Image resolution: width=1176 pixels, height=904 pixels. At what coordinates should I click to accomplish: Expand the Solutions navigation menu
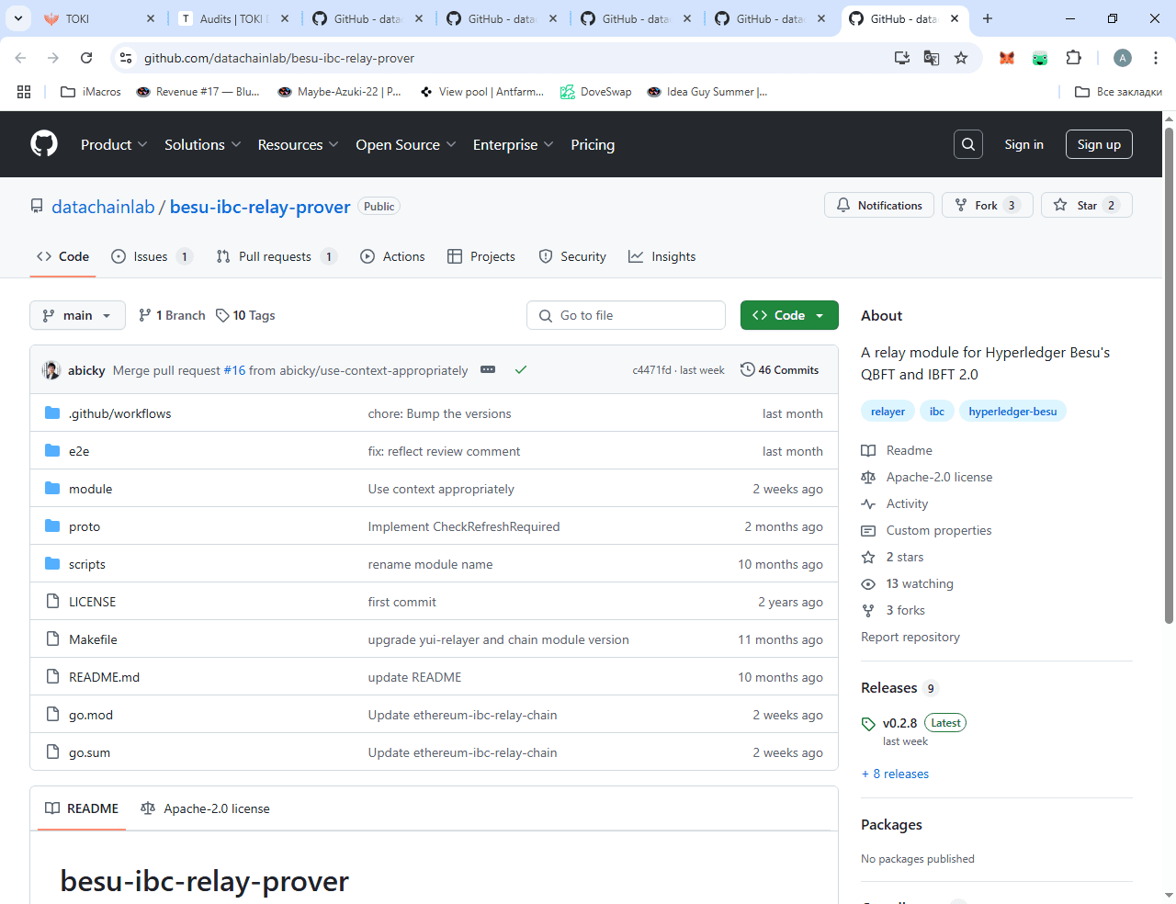point(202,144)
